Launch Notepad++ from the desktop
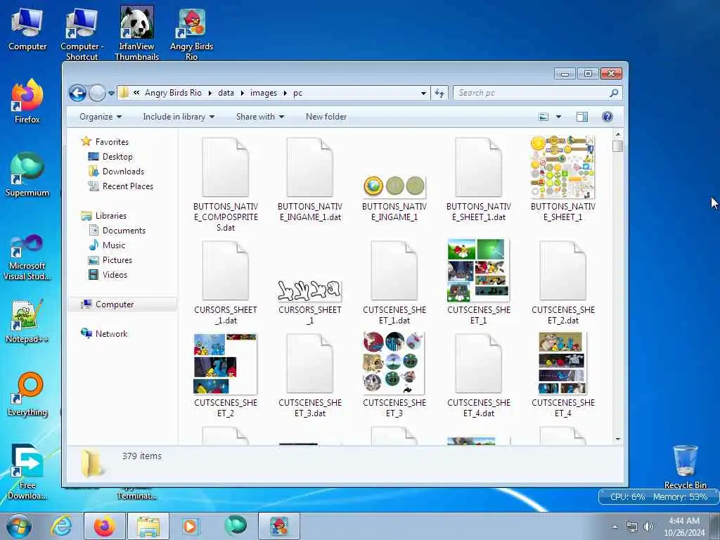Viewport: 720px width, 540px height. [27, 321]
